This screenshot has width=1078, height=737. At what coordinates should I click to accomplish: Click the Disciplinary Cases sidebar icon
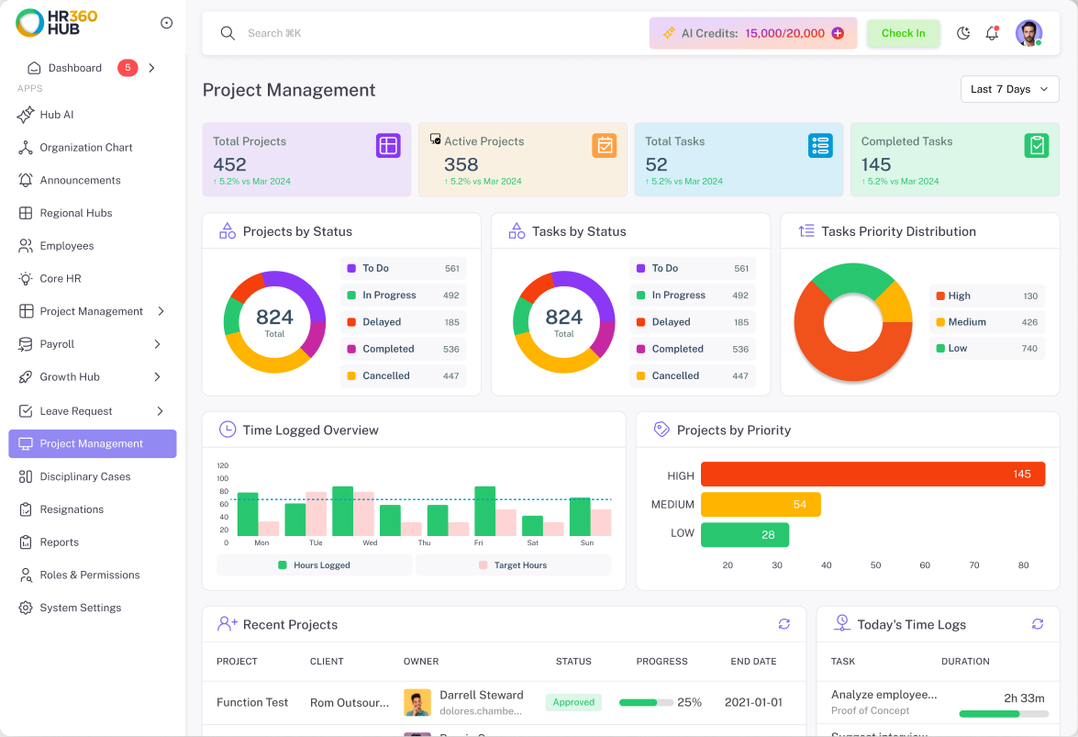26,476
